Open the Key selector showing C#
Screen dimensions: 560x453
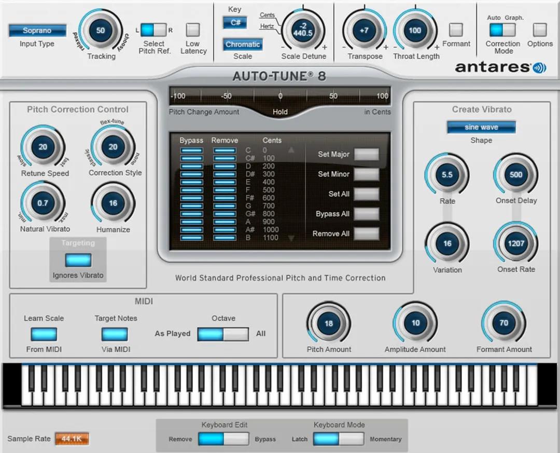(x=234, y=23)
